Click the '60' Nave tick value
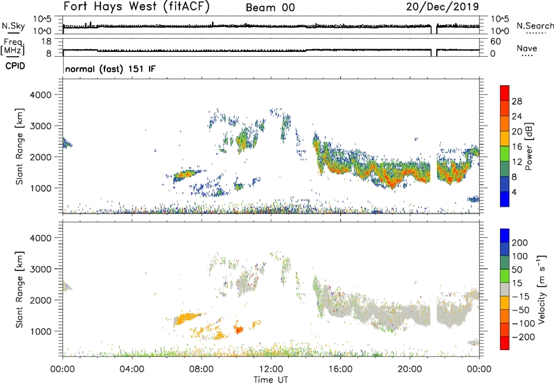The height and width of the screenshot is (384, 554). (x=495, y=42)
